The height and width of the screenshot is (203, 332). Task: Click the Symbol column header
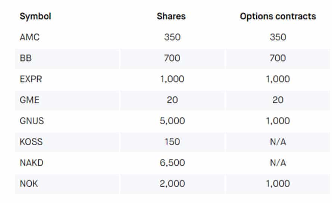[35, 16]
